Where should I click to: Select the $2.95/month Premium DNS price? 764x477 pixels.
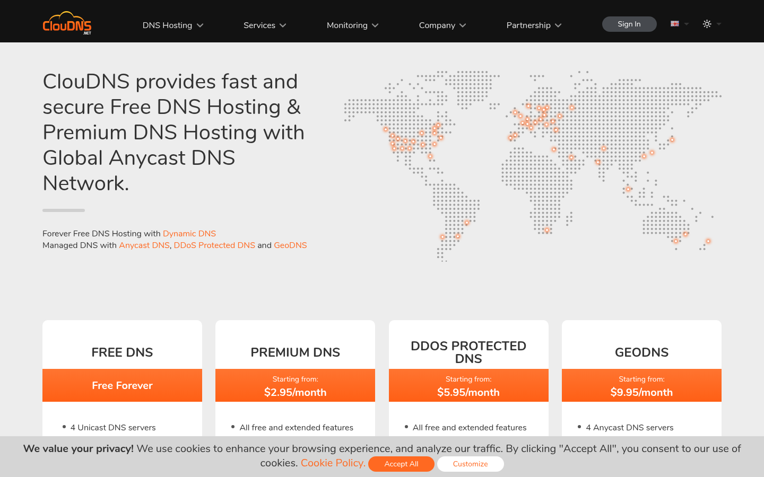[295, 392]
